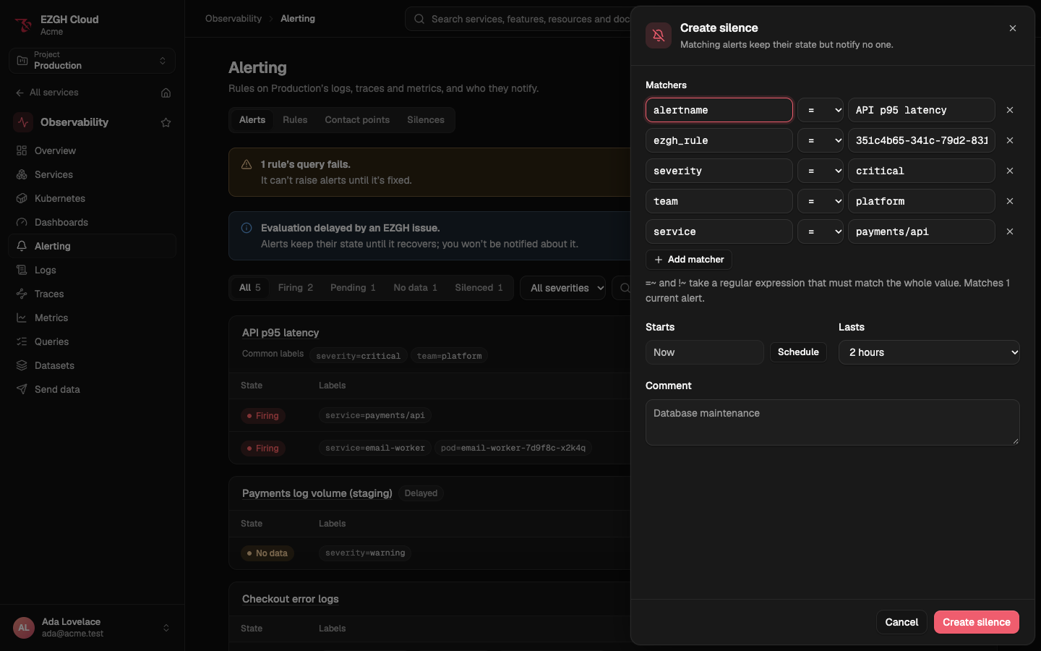The width and height of the screenshot is (1041, 651).
Task: Click the Create silence button
Action: tap(977, 622)
